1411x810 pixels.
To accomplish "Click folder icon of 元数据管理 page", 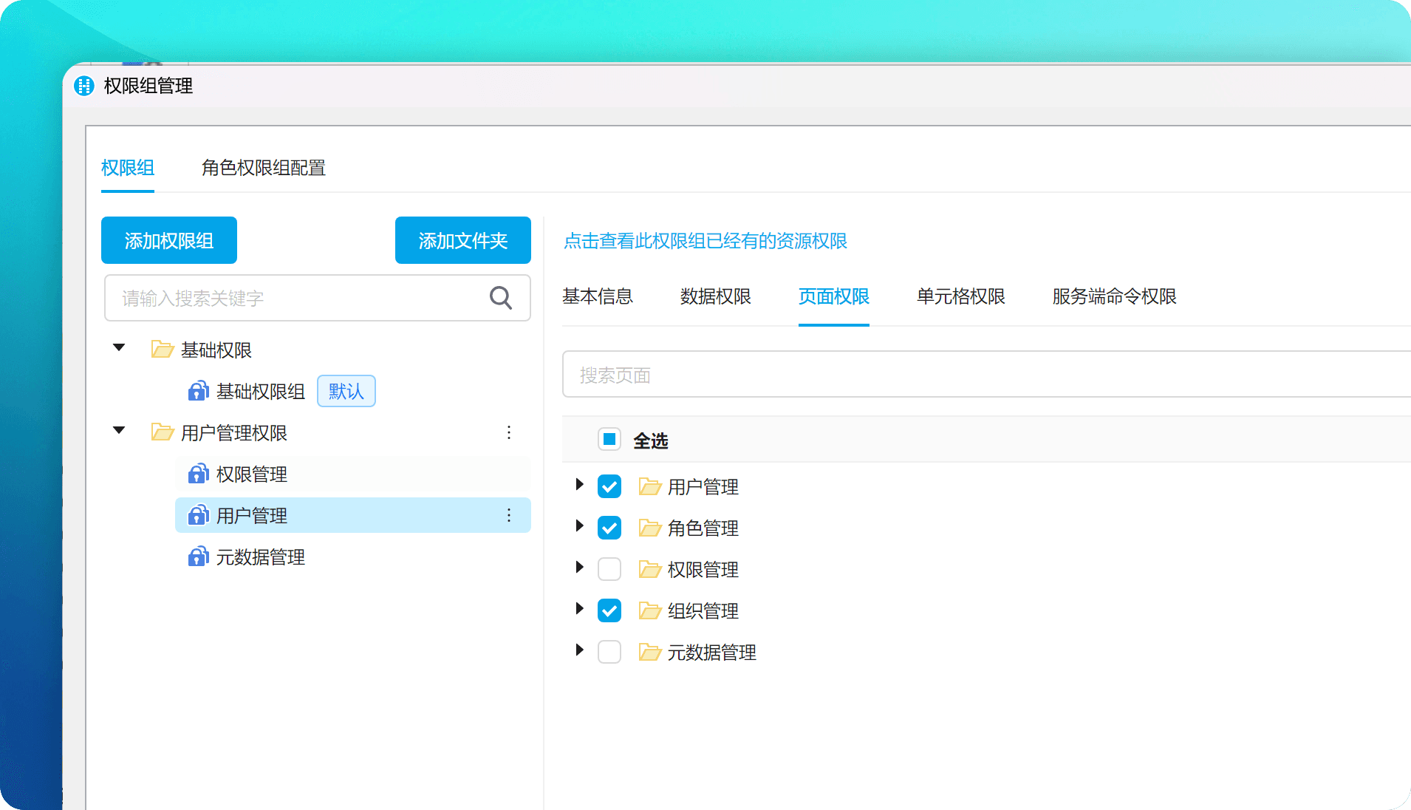I will [649, 652].
